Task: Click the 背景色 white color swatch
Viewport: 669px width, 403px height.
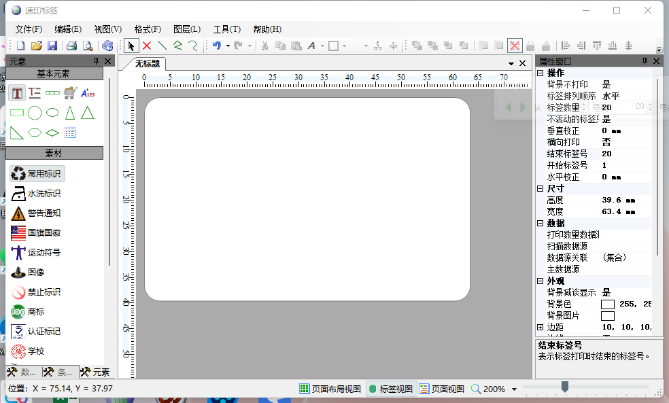Action: click(x=608, y=304)
